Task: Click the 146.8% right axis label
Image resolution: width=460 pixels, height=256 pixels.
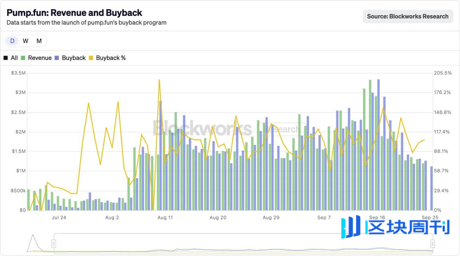Action: [443, 112]
